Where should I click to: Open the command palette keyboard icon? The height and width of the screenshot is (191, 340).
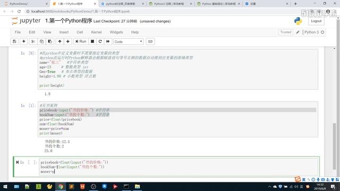[x=150, y=41]
